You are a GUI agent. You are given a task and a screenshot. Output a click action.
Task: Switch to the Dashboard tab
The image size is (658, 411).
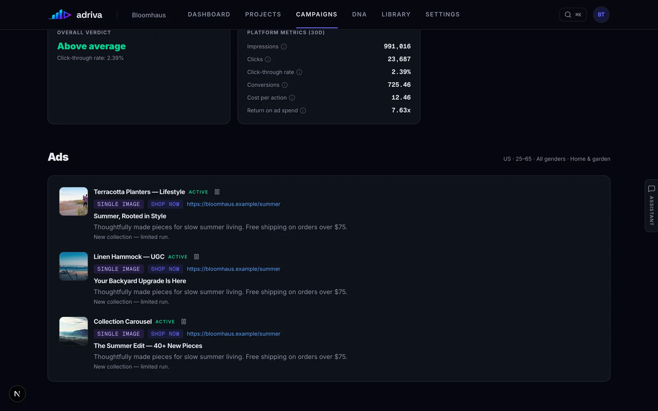coord(209,14)
